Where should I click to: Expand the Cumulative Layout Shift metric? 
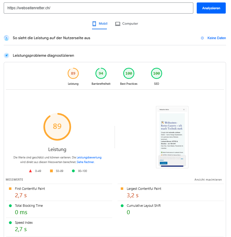pos(171,209)
